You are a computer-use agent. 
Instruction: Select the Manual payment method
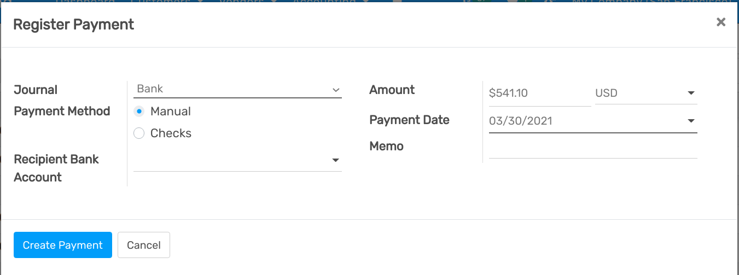pos(139,112)
